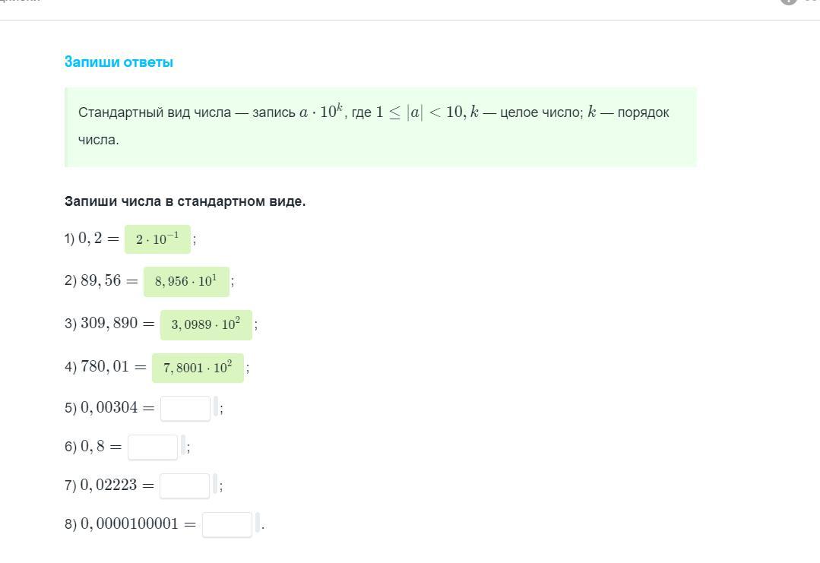Click the bold instruction "Запиши числа в стандартном виде"

coord(185,201)
